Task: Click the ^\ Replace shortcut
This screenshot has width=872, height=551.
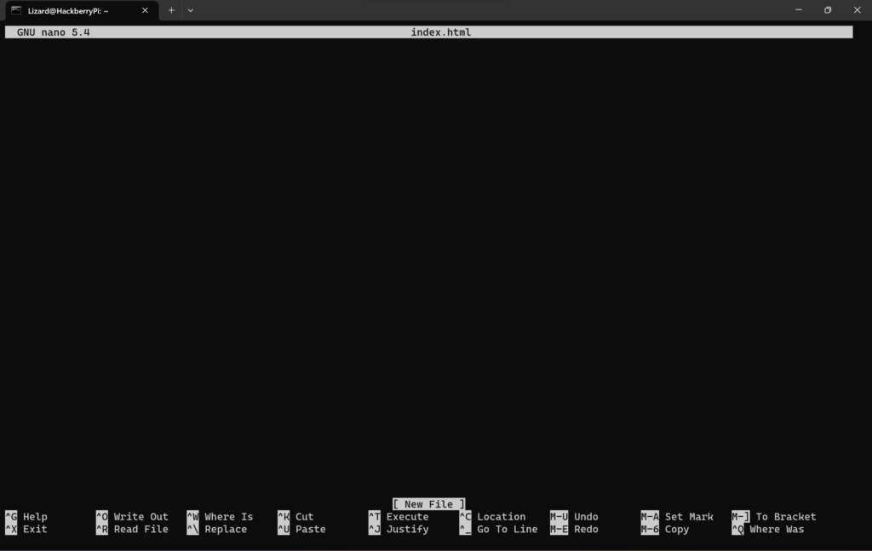Action: [217, 530]
